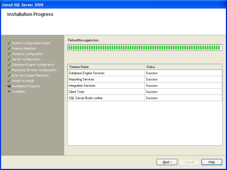Click the green installation progress bar

click(145, 47)
